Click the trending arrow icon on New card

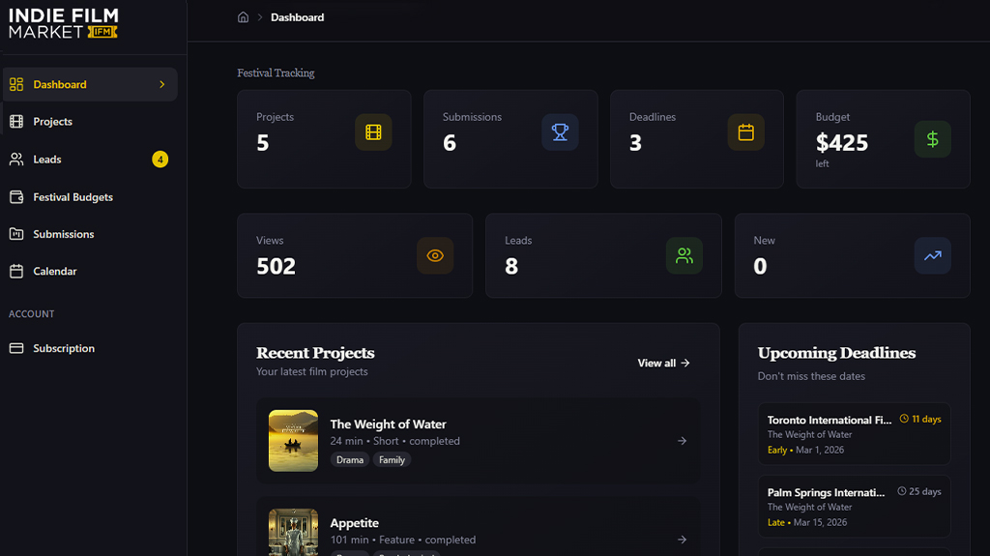(x=933, y=255)
